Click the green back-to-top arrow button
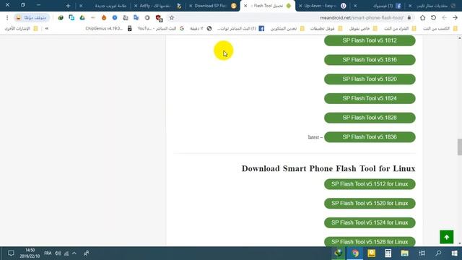Screen dimensions: 462x260 tap(446, 237)
